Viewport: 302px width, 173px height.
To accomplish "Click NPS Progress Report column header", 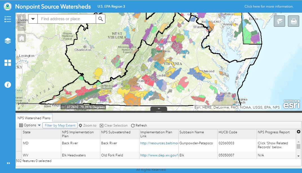I will (x=276, y=134).
